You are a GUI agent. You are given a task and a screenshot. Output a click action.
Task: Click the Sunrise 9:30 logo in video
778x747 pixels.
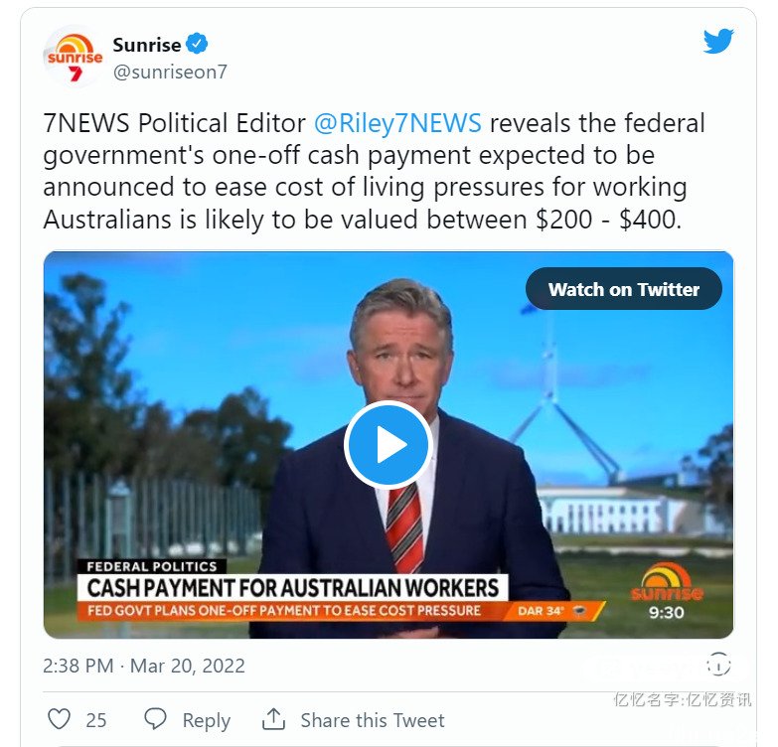pos(667,592)
